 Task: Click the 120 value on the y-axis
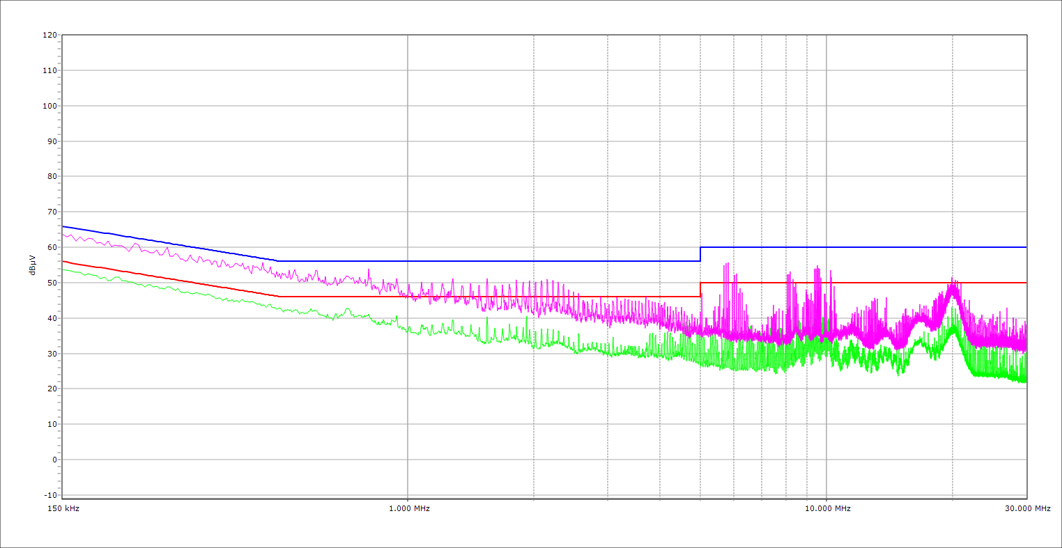(x=49, y=35)
